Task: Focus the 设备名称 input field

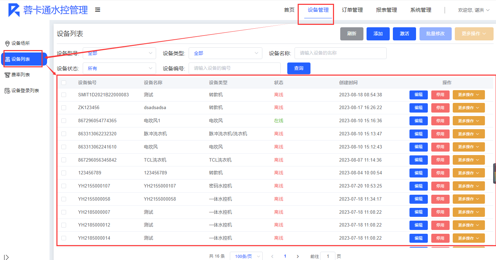Action: (340, 53)
